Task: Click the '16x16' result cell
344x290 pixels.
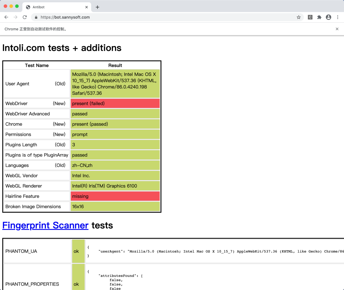Action: (115, 206)
